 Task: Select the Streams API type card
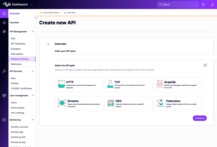(79, 103)
